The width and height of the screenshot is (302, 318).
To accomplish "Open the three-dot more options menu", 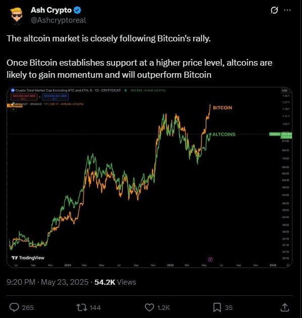I will click(287, 10).
